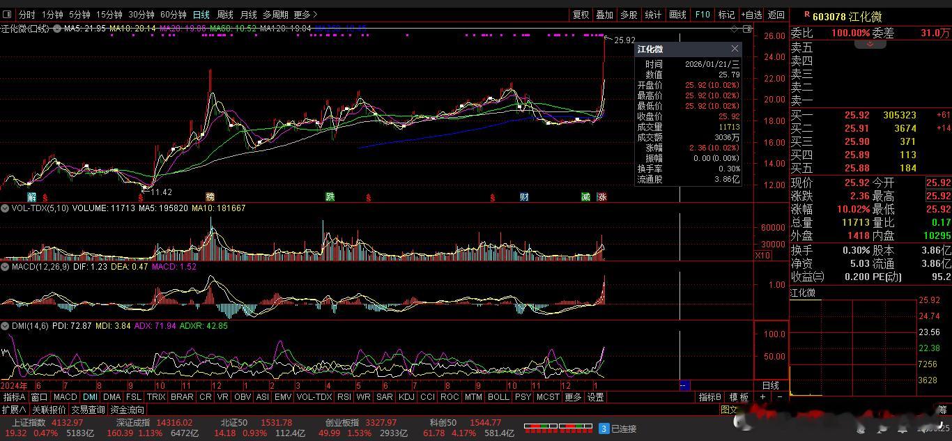The image size is (952, 441).
Task: Click the 解 event marker on the chart
Action: 31,197
